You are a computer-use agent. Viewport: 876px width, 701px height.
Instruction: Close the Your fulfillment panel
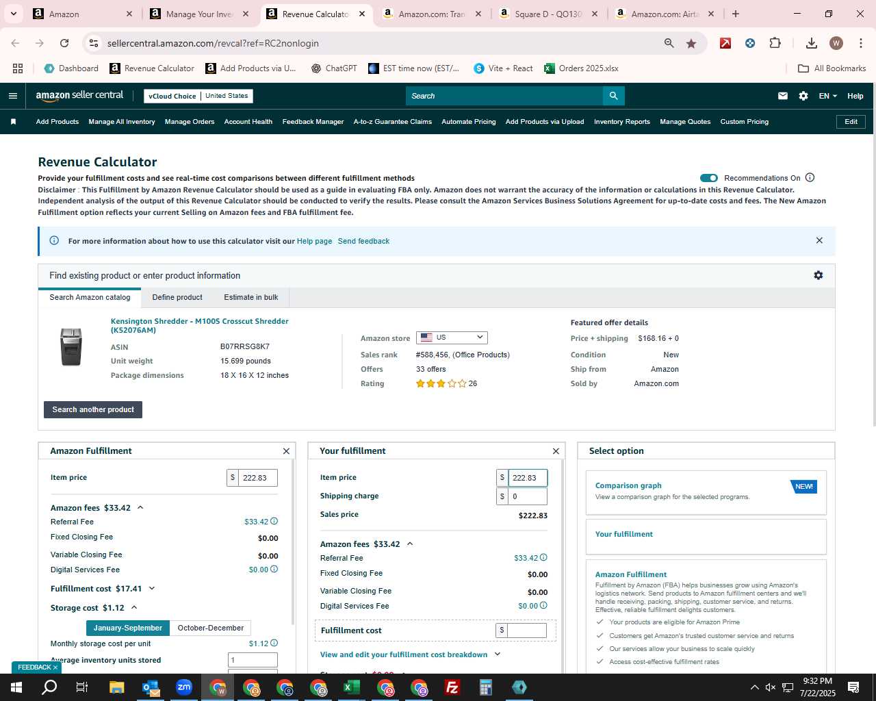(556, 451)
